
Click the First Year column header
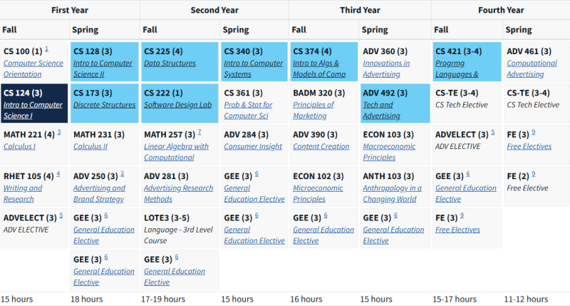tap(70, 10)
